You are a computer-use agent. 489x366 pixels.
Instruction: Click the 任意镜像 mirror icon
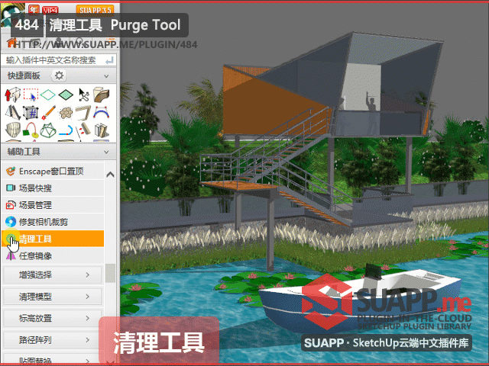pyautogui.click(x=11, y=256)
